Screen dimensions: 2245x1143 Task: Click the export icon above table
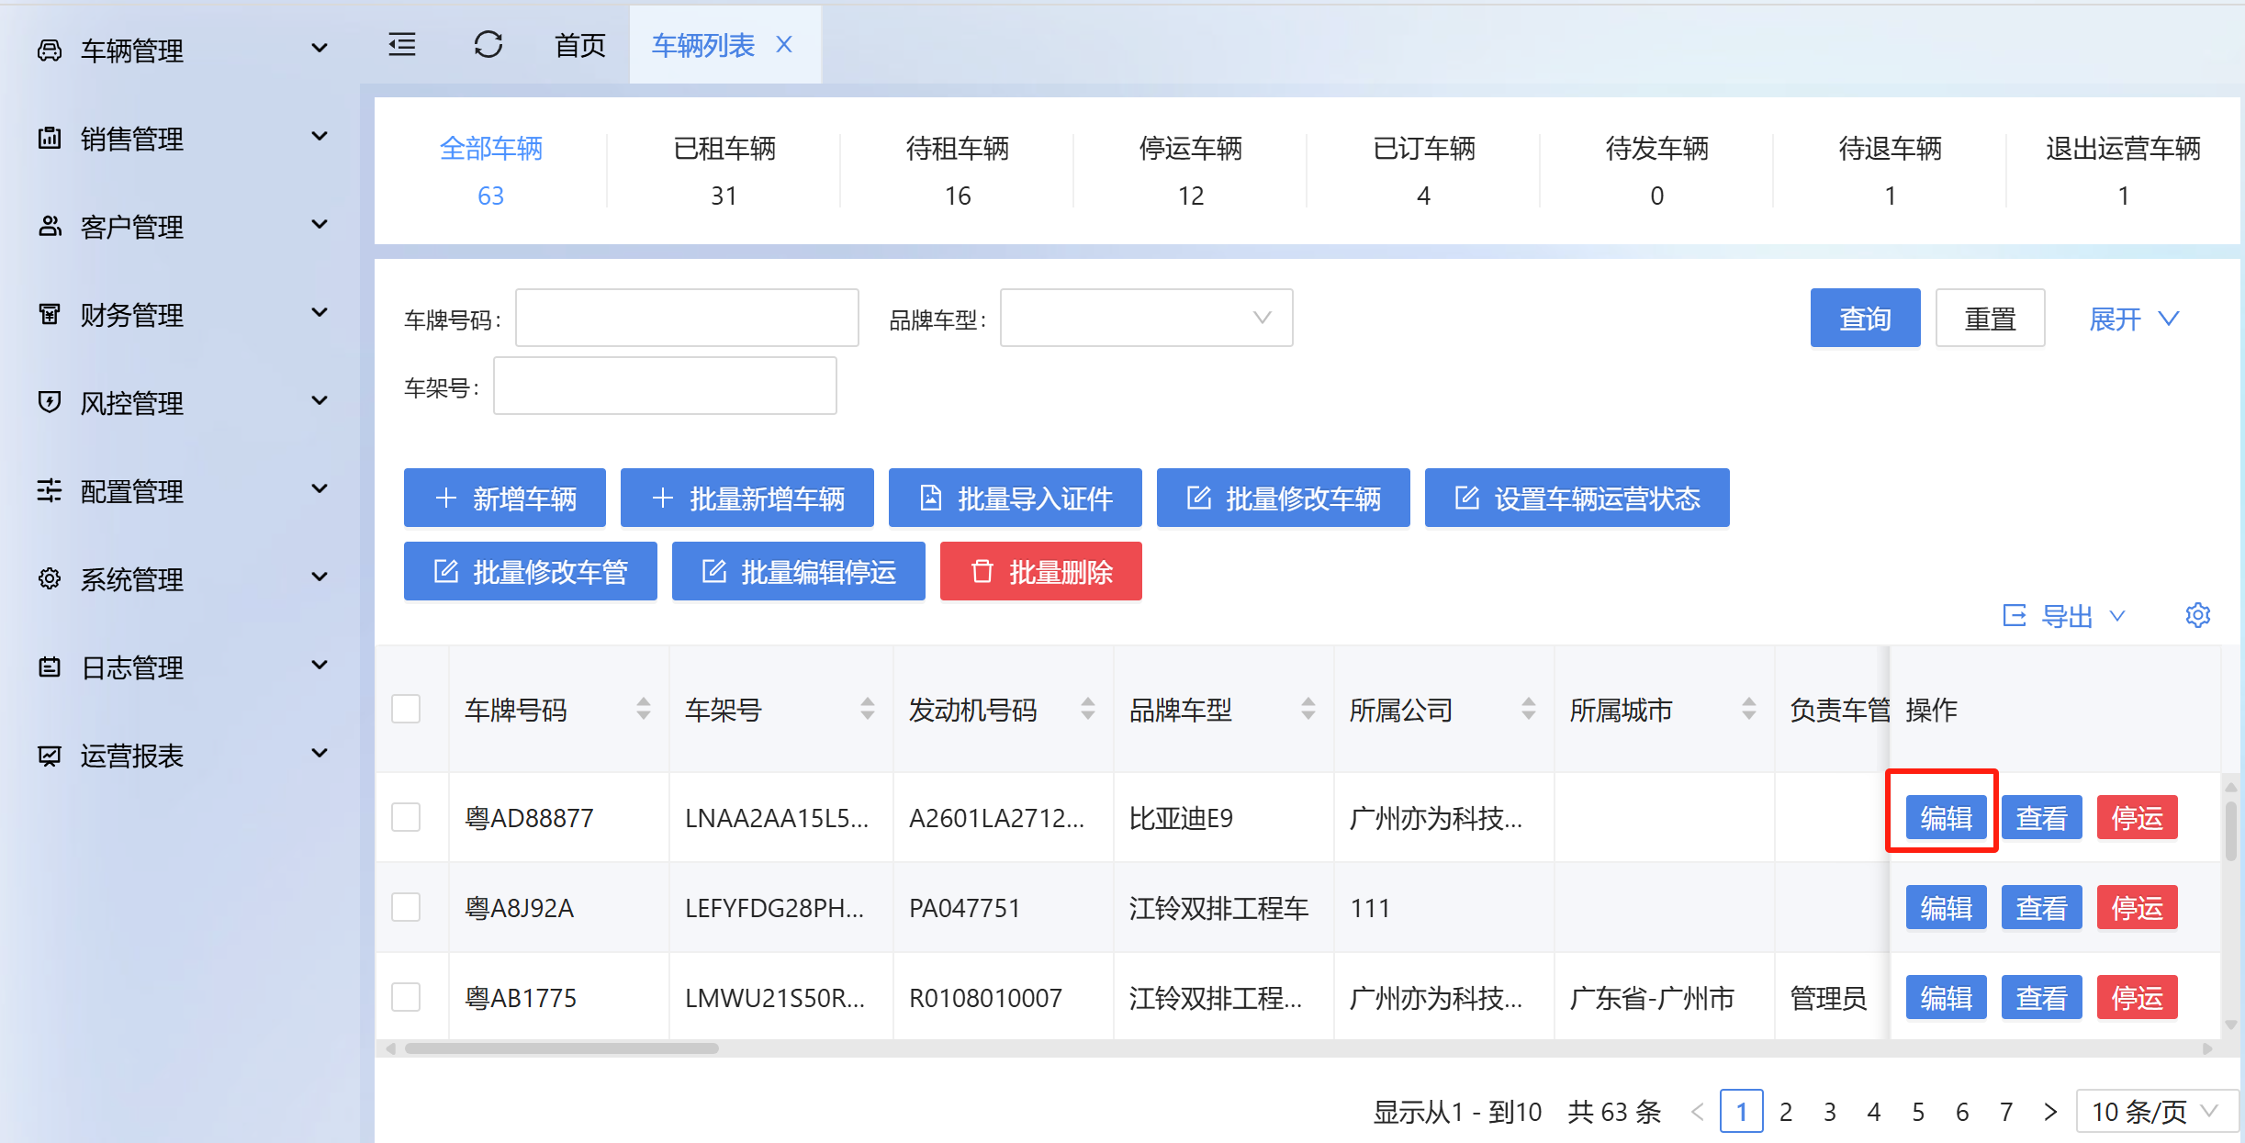[2015, 615]
